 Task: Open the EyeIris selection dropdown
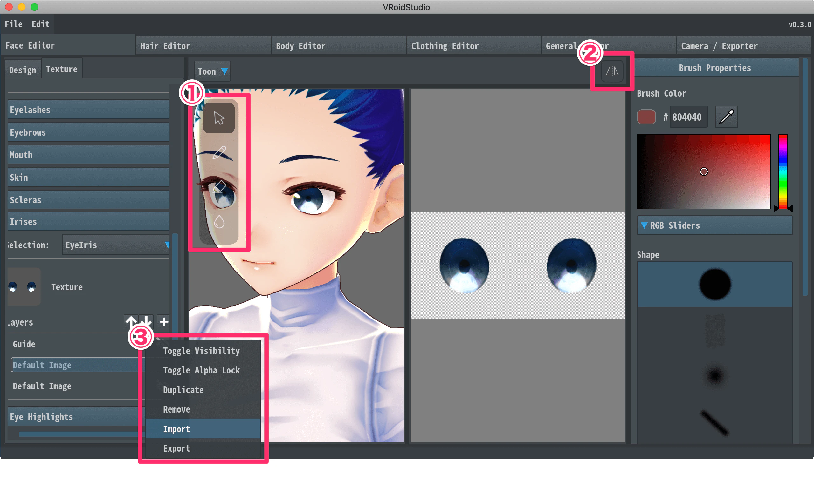pos(116,245)
